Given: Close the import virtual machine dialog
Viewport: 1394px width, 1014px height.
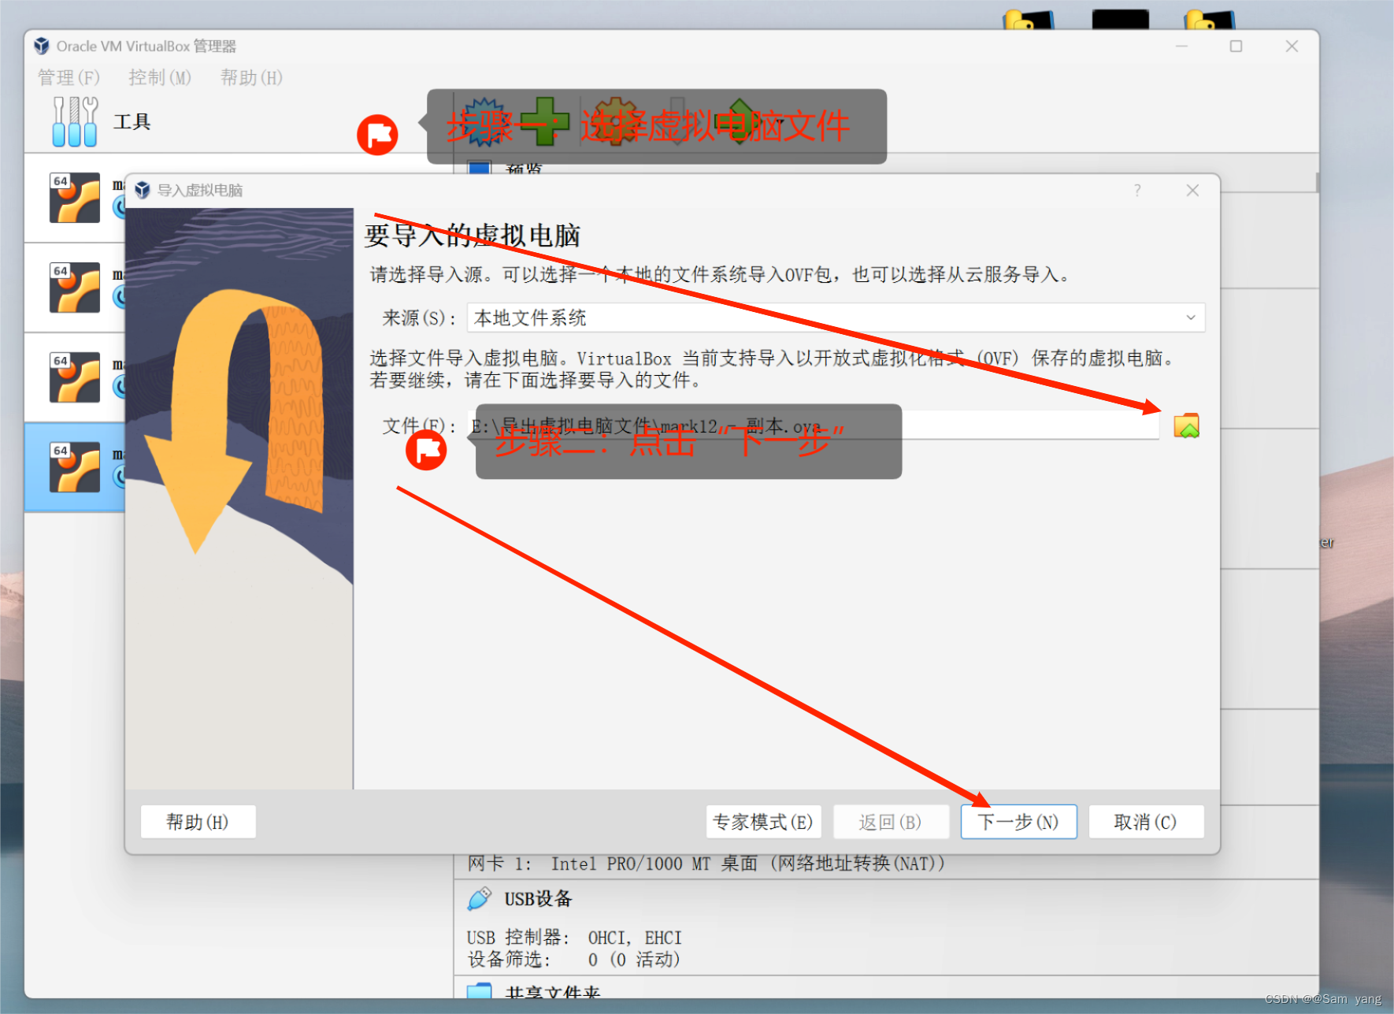Looking at the screenshot, I should pyautogui.click(x=1192, y=190).
